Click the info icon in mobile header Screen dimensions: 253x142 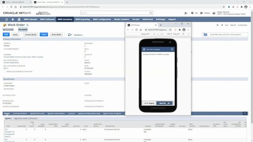[172, 49]
